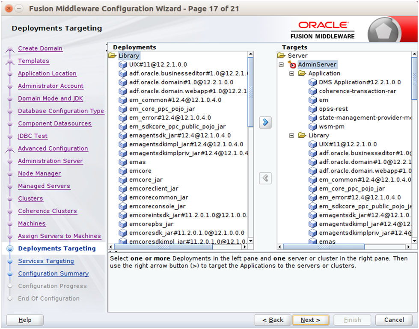This screenshot has width=419, height=329.
Task: Click the Cancel button
Action: 394,320
